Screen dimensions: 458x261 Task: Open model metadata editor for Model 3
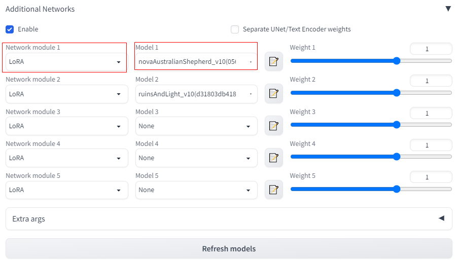click(x=274, y=126)
